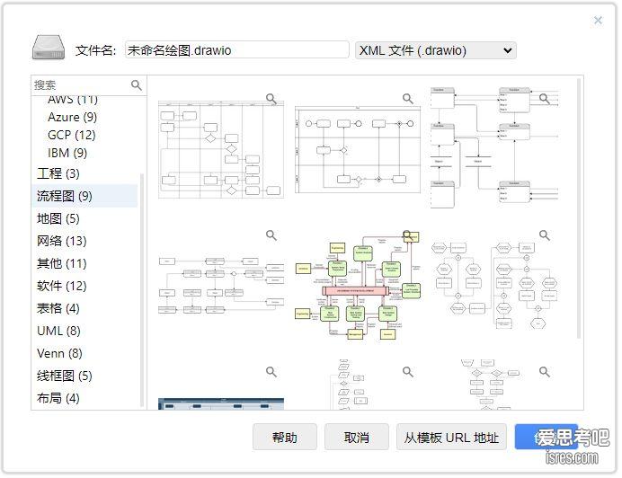Image resolution: width=622 pixels, height=478 pixels.
Task: Close the template dialog with the X
Action: pos(598,21)
